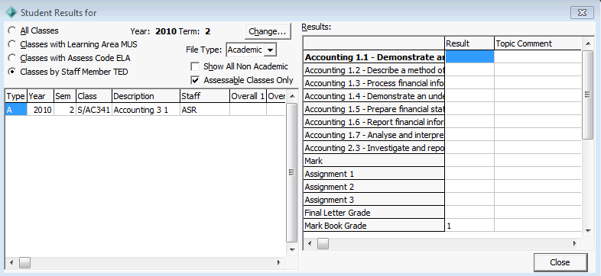
Task: Click the Mark Book Grade result value 1
Action: tap(469, 226)
